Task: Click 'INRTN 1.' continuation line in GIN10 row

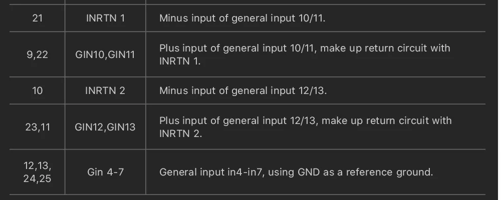Action: pos(180,61)
